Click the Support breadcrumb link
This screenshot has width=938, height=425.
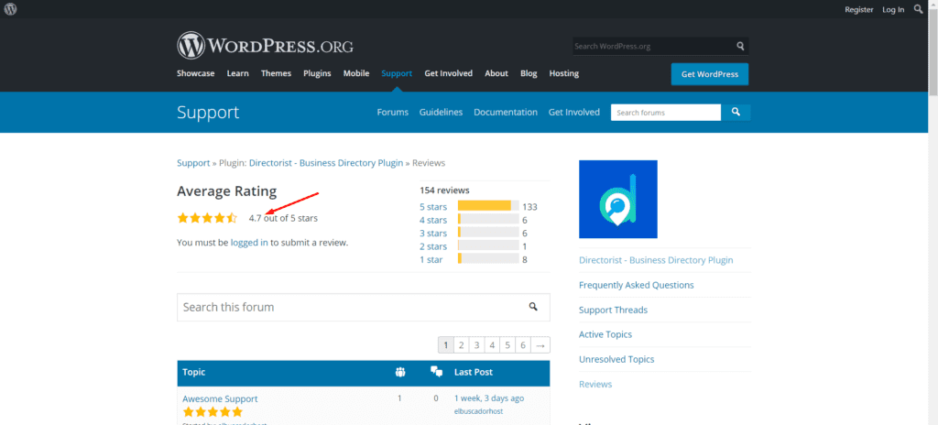[x=193, y=163]
